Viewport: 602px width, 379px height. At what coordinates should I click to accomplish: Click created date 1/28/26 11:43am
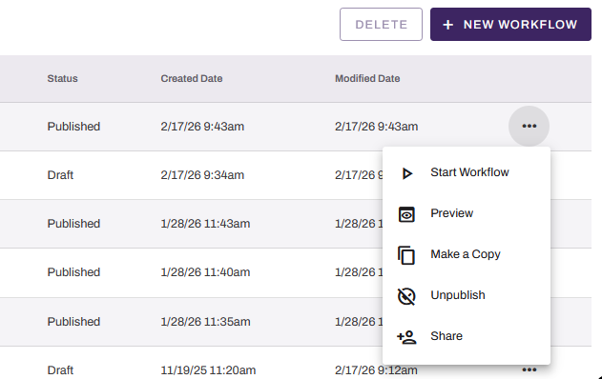coord(205,224)
